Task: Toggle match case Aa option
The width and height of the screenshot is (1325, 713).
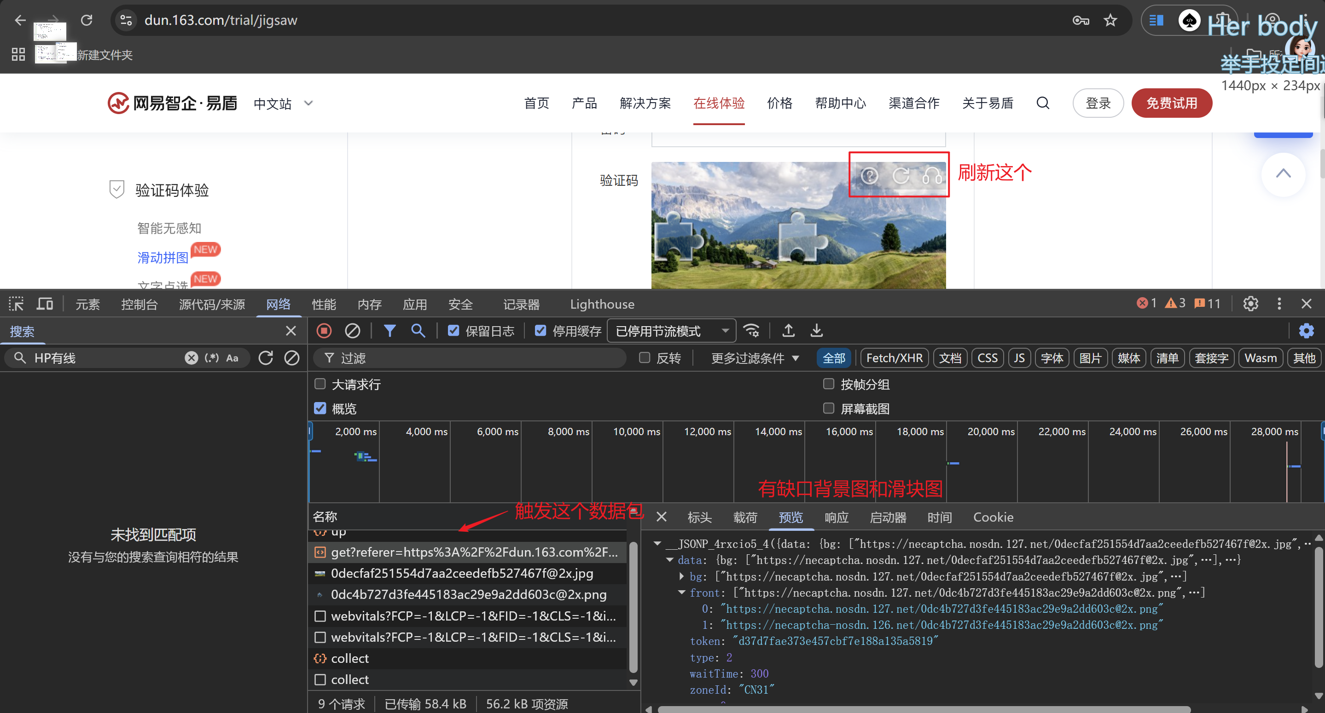Action: (x=232, y=358)
